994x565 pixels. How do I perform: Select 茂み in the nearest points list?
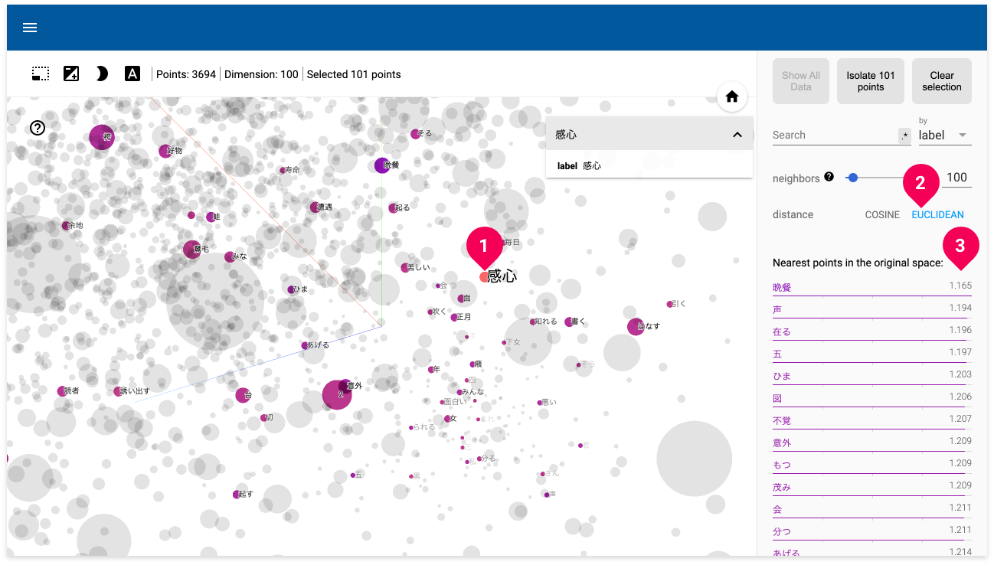[872, 487]
